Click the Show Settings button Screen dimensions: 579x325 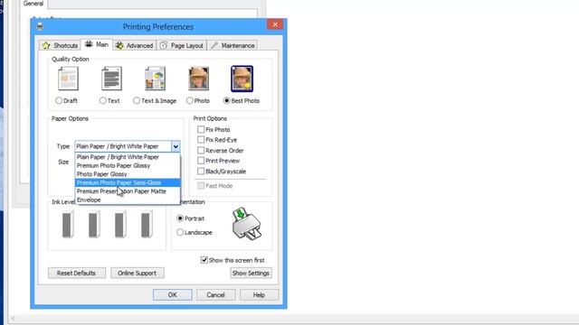point(251,273)
